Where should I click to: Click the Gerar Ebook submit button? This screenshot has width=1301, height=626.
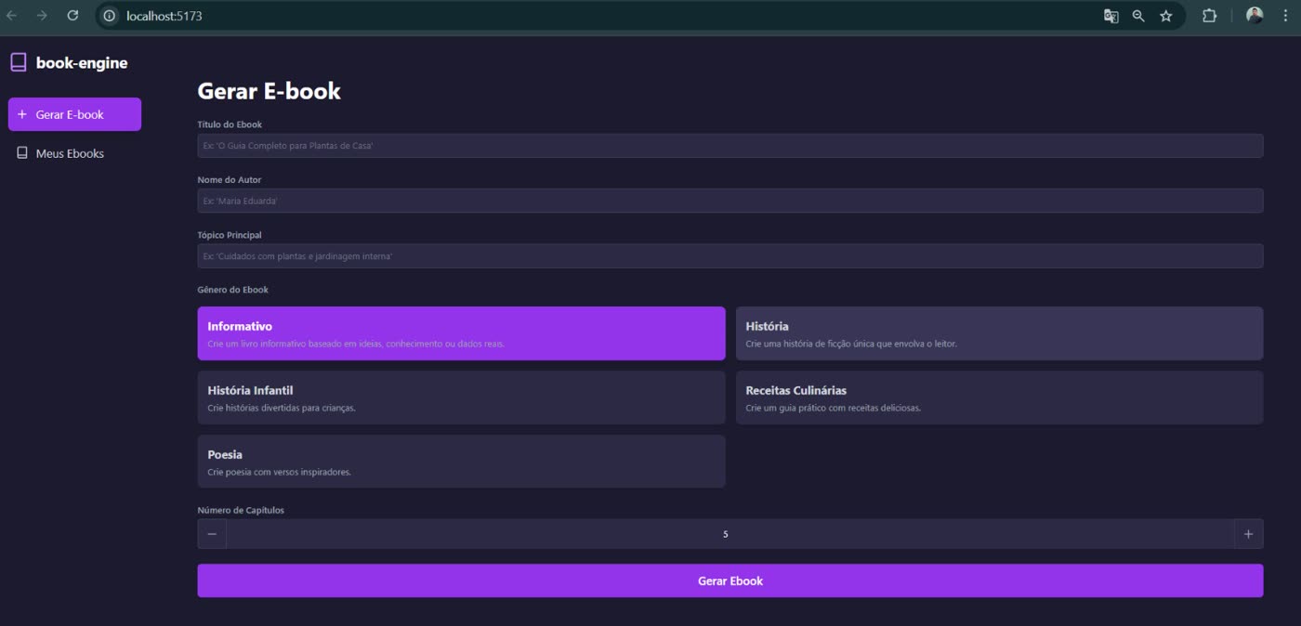tap(729, 580)
